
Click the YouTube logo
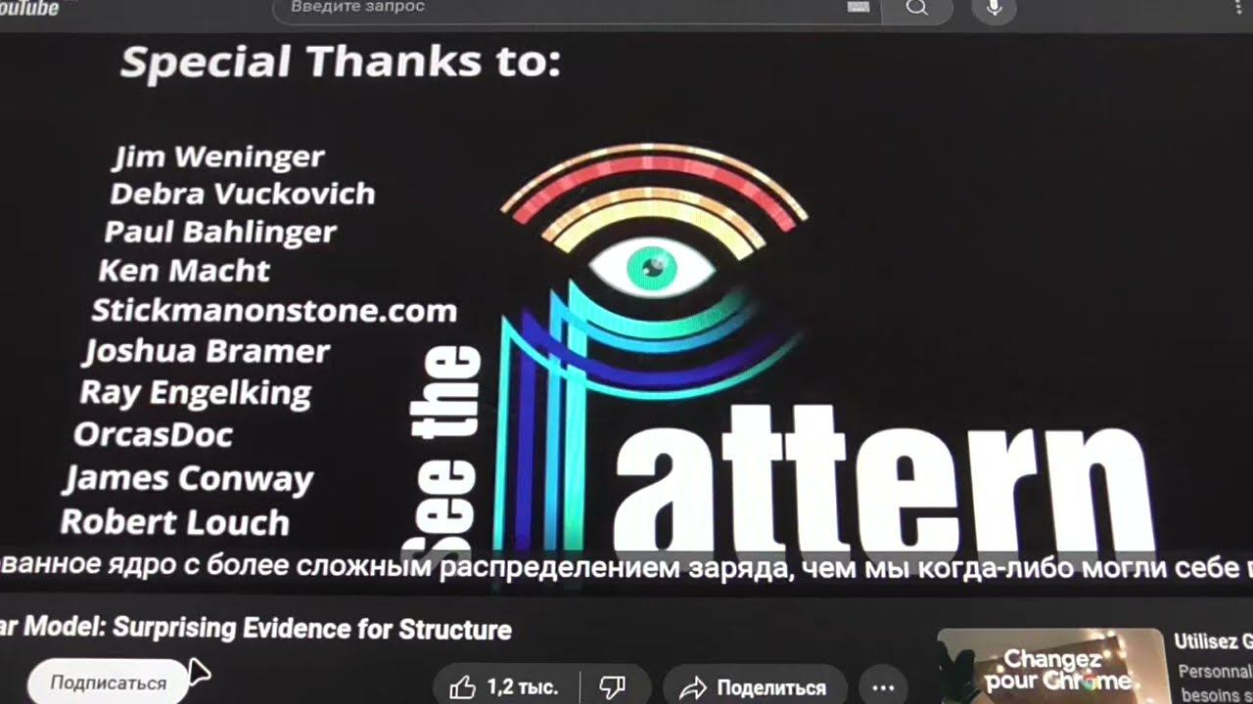29,8
